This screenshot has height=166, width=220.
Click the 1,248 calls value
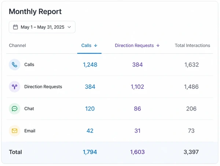[x=90, y=65]
